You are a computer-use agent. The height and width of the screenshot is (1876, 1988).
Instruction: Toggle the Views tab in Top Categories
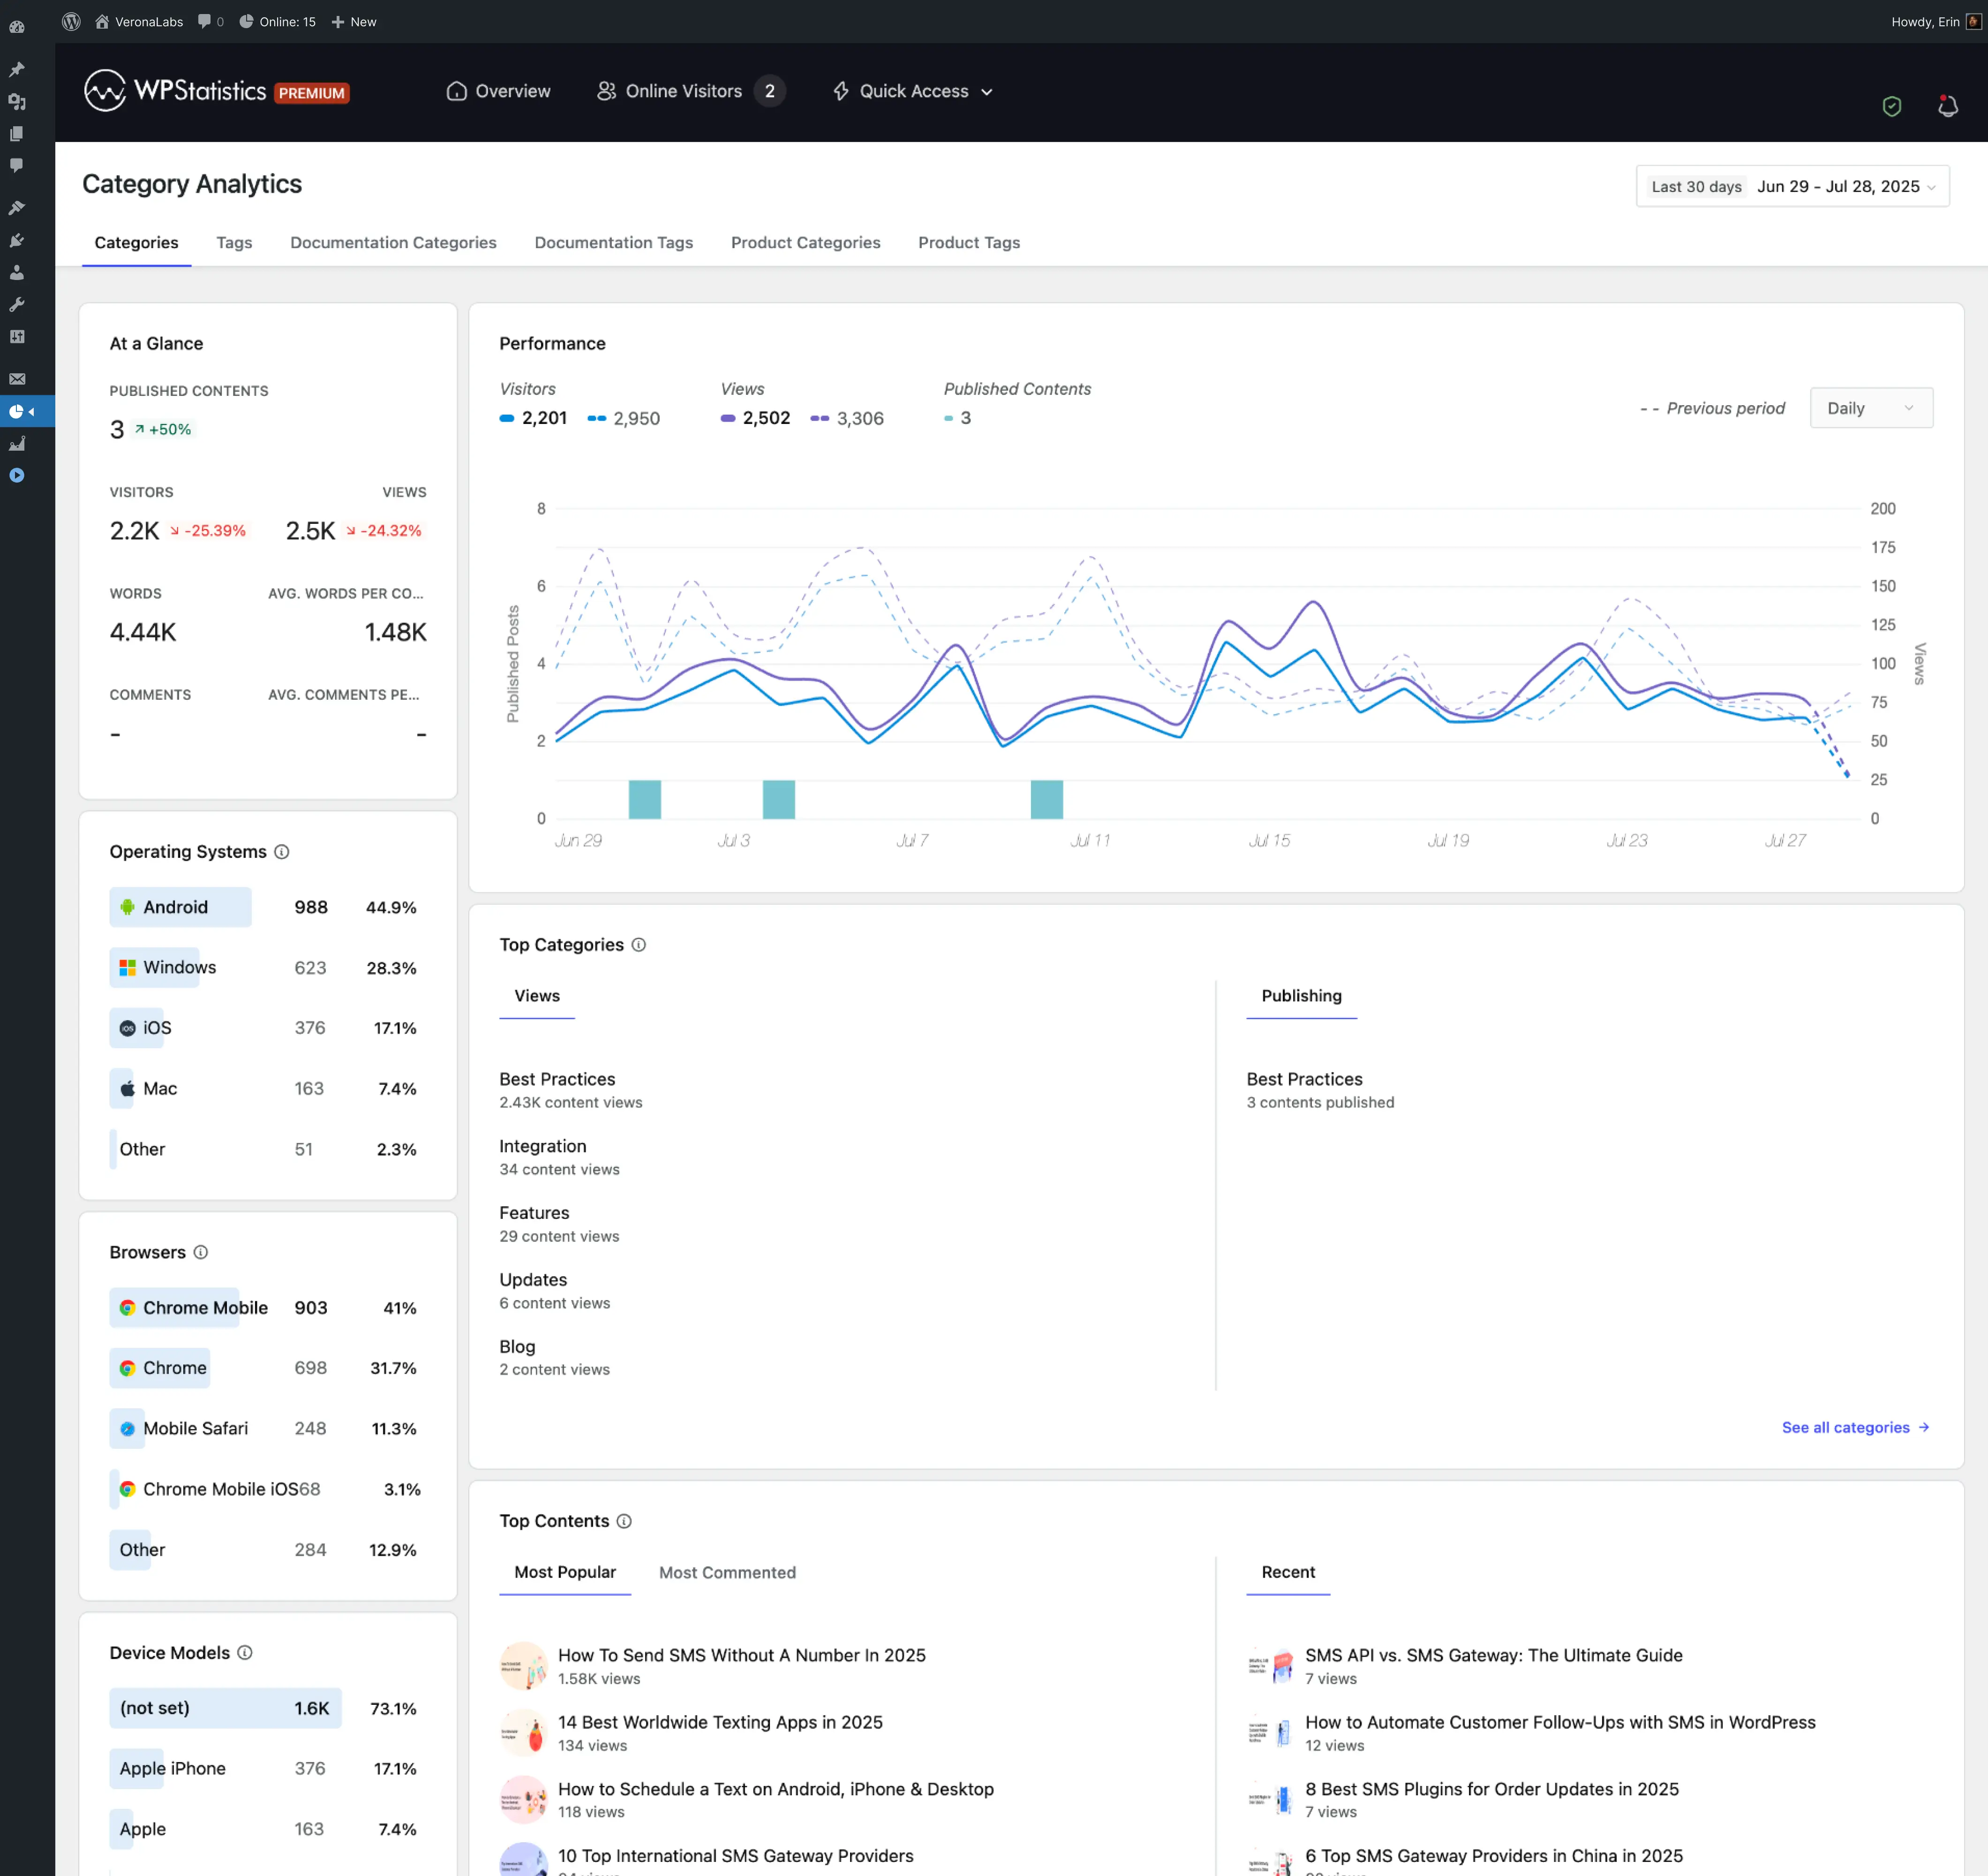point(536,996)
